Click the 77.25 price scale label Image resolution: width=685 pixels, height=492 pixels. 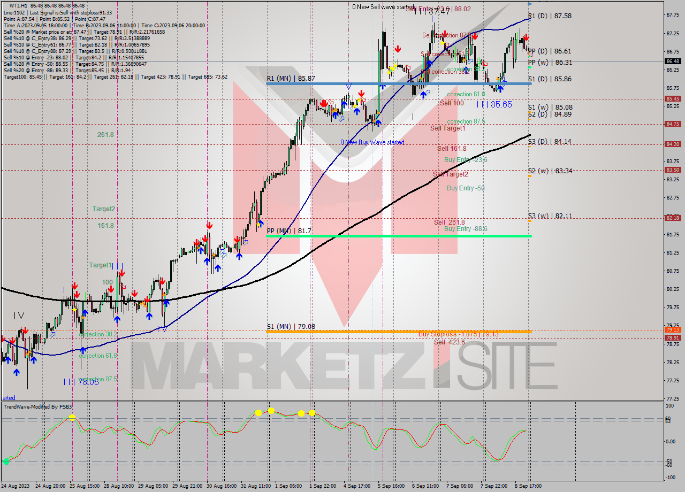tap(673, 398)
